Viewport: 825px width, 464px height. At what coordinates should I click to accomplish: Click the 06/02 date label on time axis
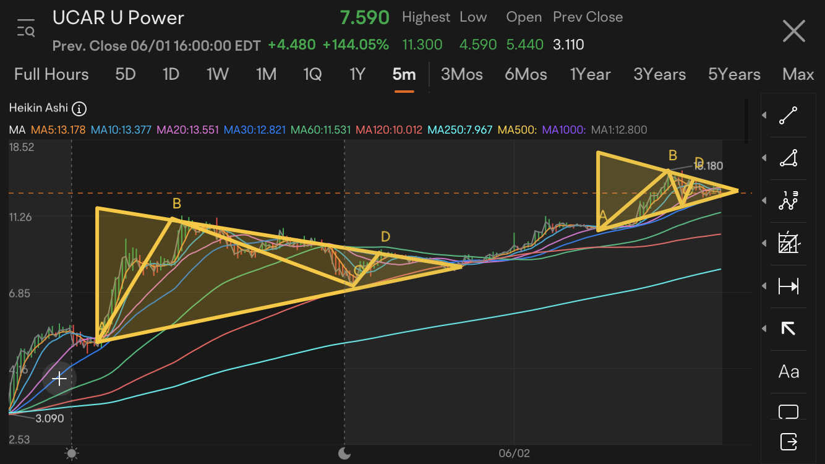[x=515, y=453]
